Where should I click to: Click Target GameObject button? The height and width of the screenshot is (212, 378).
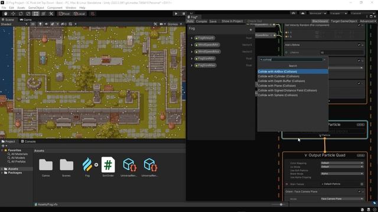tap(344, 21)
